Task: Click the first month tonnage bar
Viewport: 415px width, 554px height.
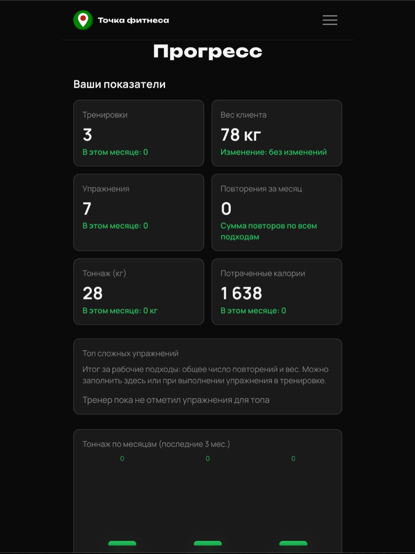Action: tap(122, 543)
